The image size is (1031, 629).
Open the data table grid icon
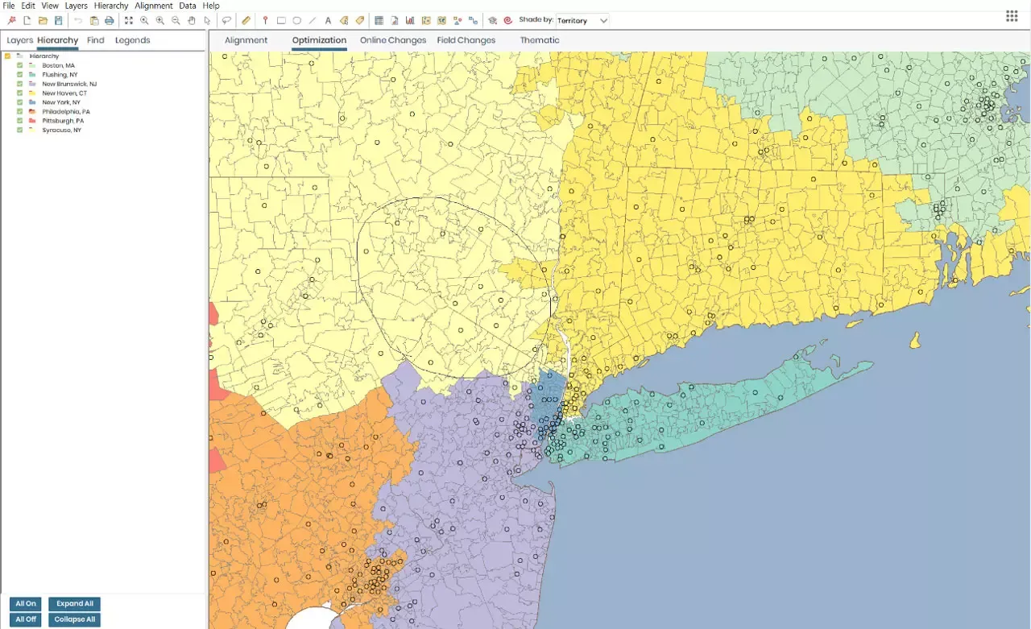tap(379, 20)
